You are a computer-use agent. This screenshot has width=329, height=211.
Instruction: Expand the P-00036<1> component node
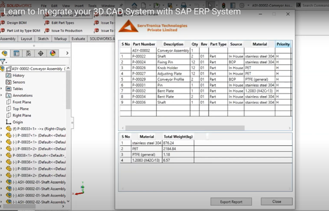(2, 162)
